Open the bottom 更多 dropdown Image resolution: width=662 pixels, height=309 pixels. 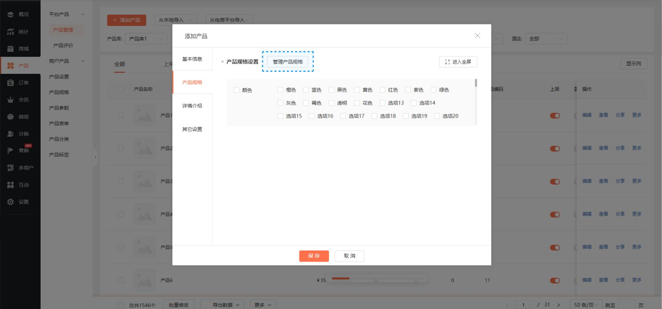tap(263, 305)
